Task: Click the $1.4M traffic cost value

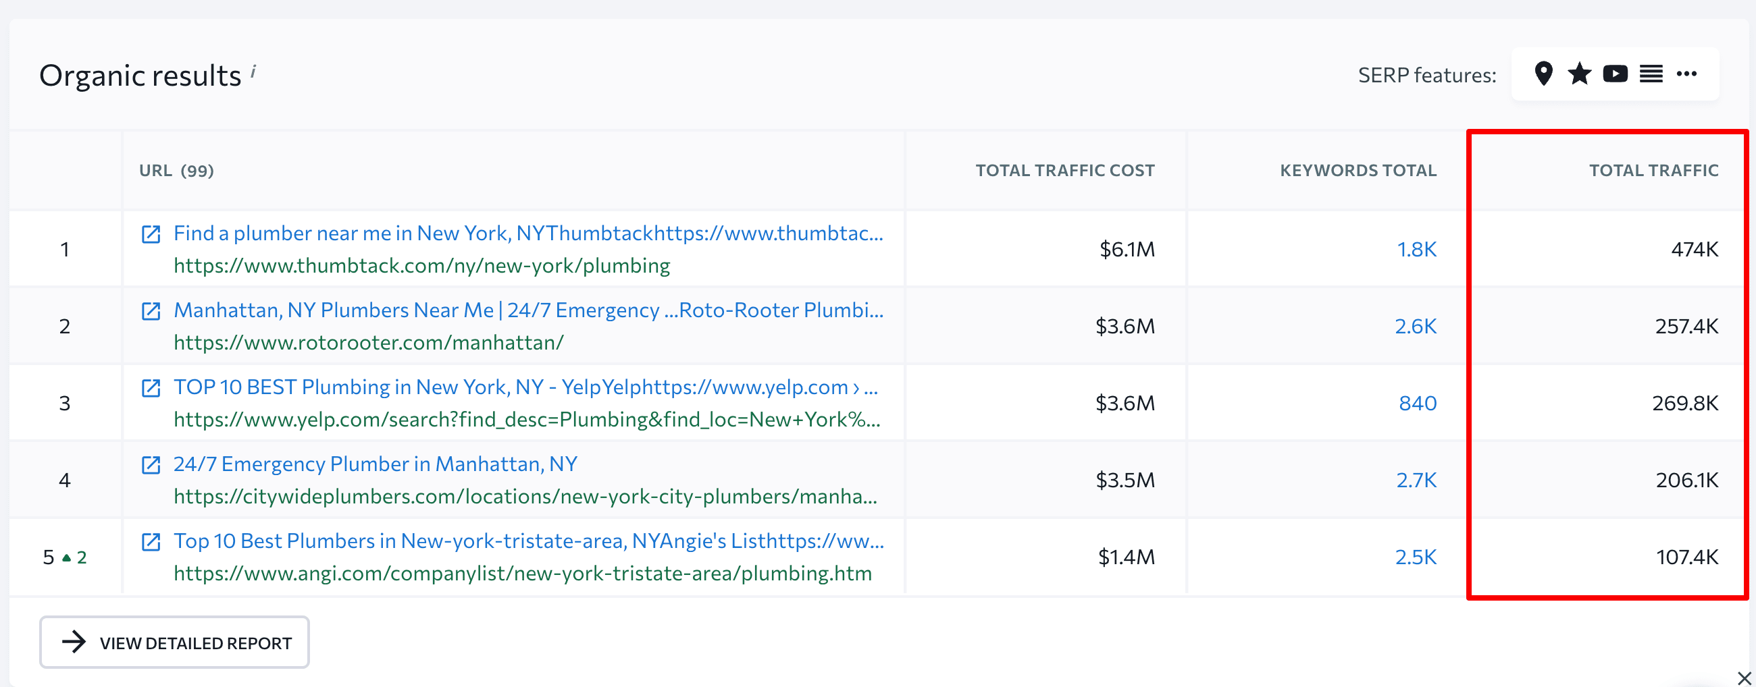Action: [1126, 557]
